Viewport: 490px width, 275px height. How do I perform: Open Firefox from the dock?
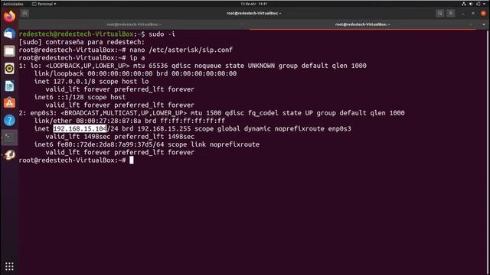(9, 16)
